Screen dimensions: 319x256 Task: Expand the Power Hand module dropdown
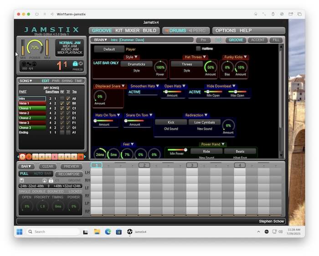pos(213,144)
